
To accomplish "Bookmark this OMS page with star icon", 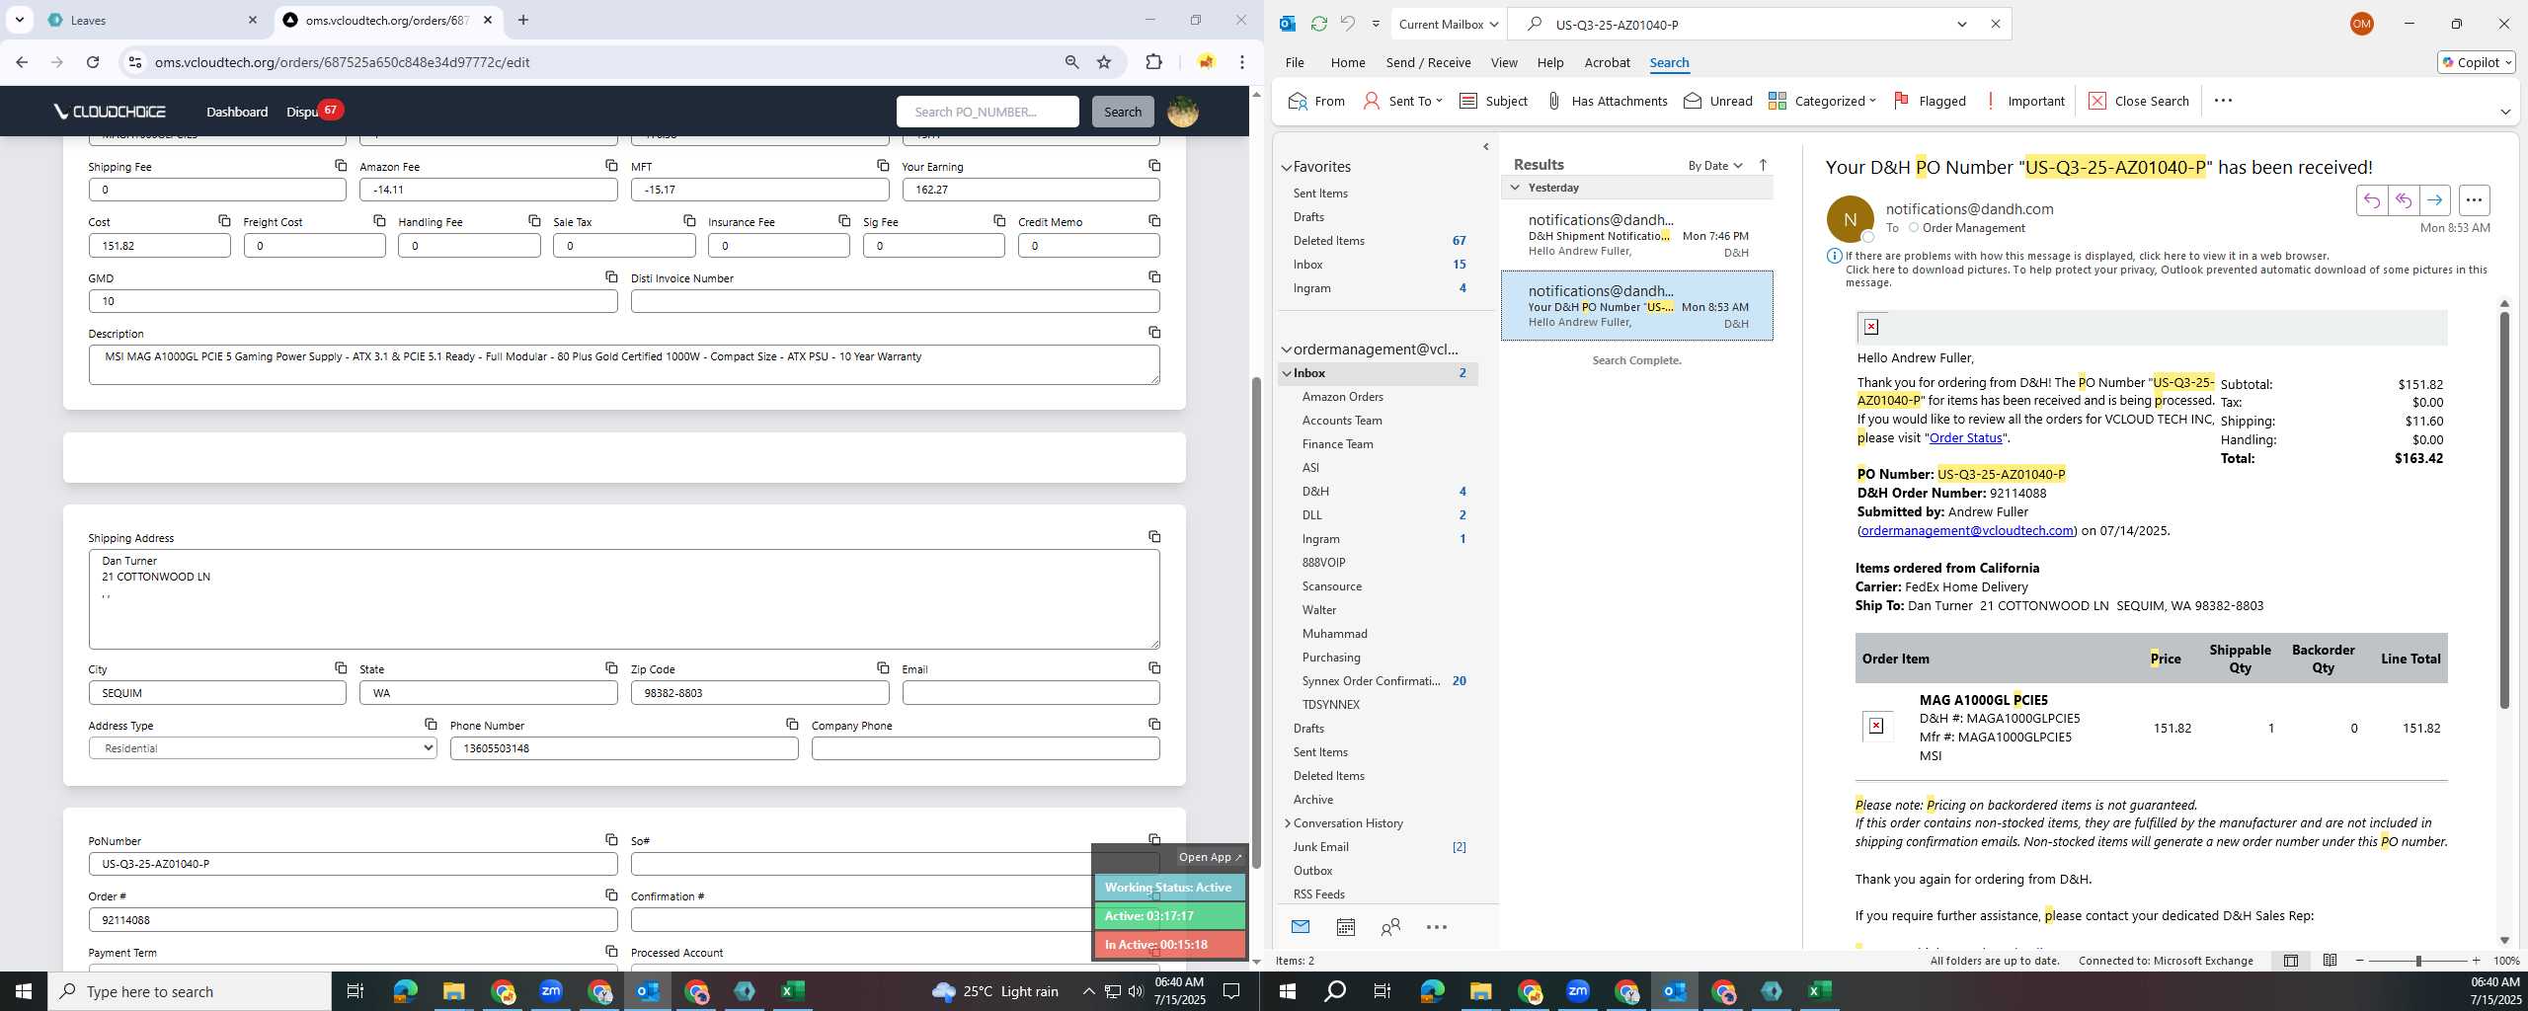I will [1104, 62].
